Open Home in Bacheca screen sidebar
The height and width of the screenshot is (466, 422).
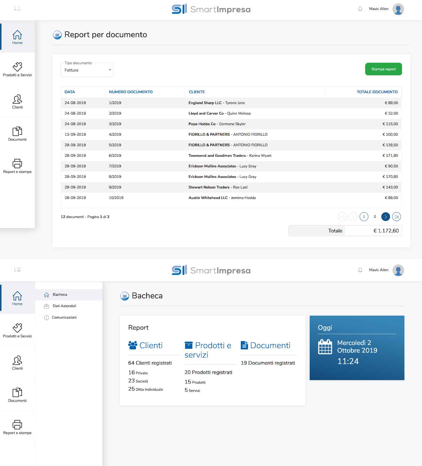(17, 298)
